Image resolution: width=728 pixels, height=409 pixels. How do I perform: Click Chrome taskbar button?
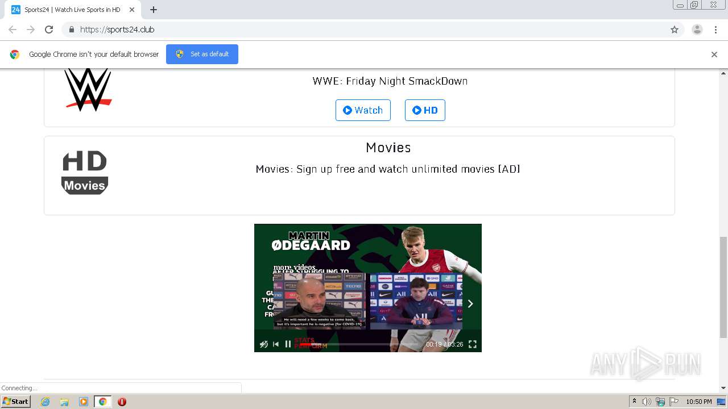coord(102,402)
